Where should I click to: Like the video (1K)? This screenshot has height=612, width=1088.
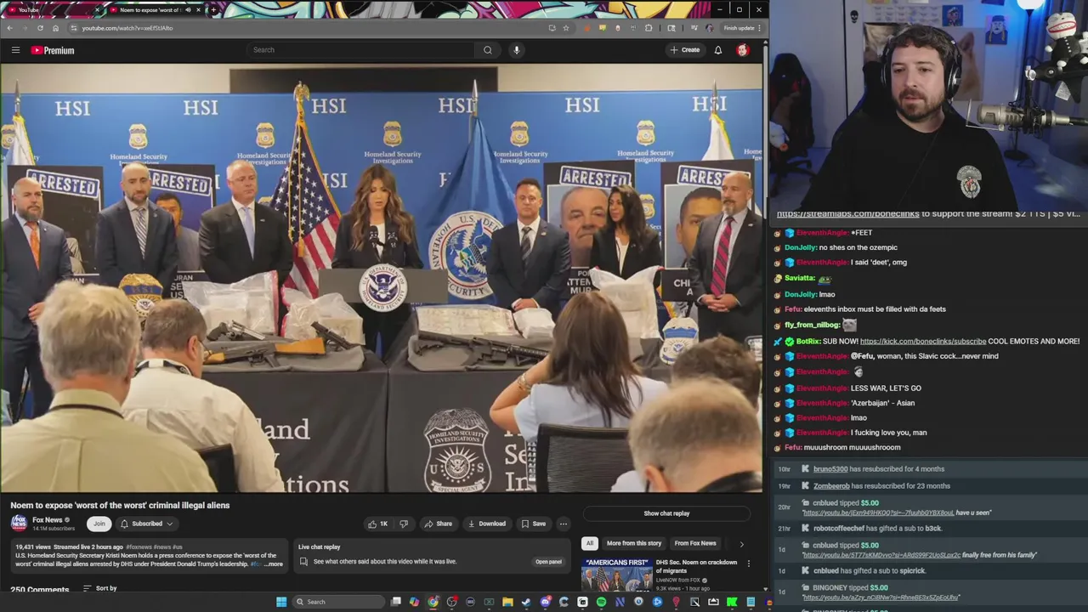tap(377, 524)
